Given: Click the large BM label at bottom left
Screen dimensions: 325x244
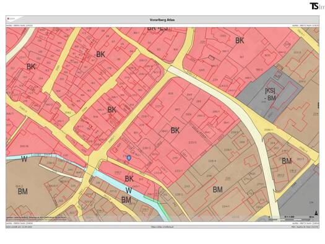Looking at the screenshot, I should coord(22,191).
